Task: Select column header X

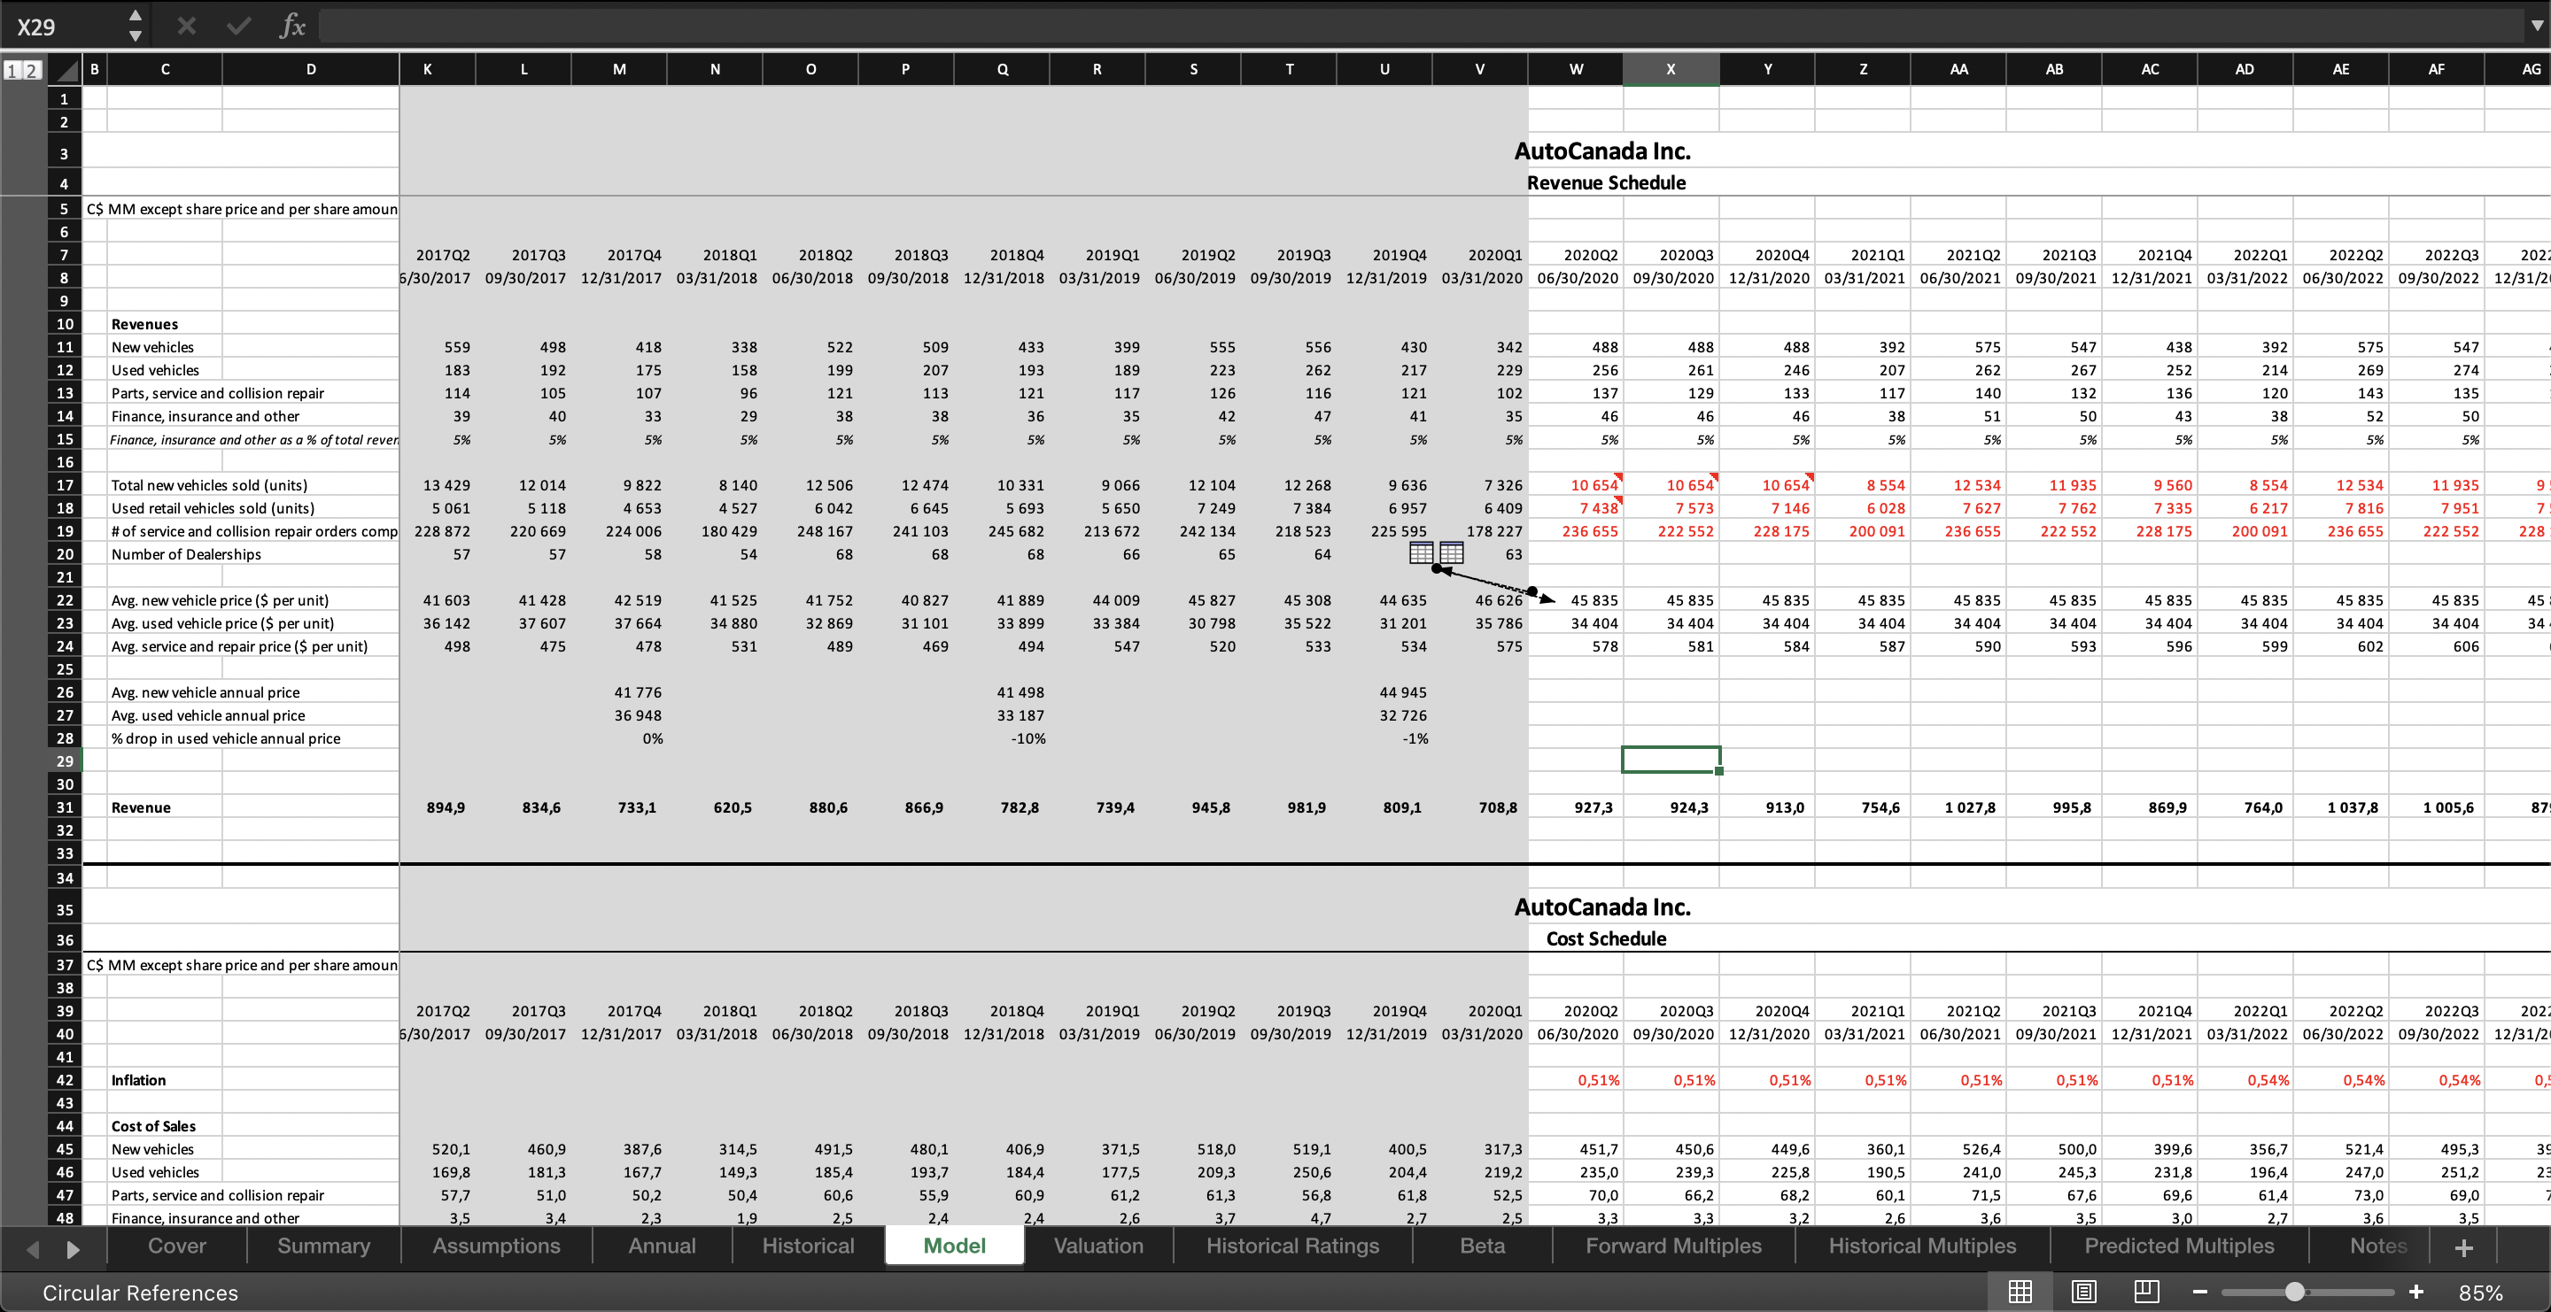Action: click(x=1670, y=69)
